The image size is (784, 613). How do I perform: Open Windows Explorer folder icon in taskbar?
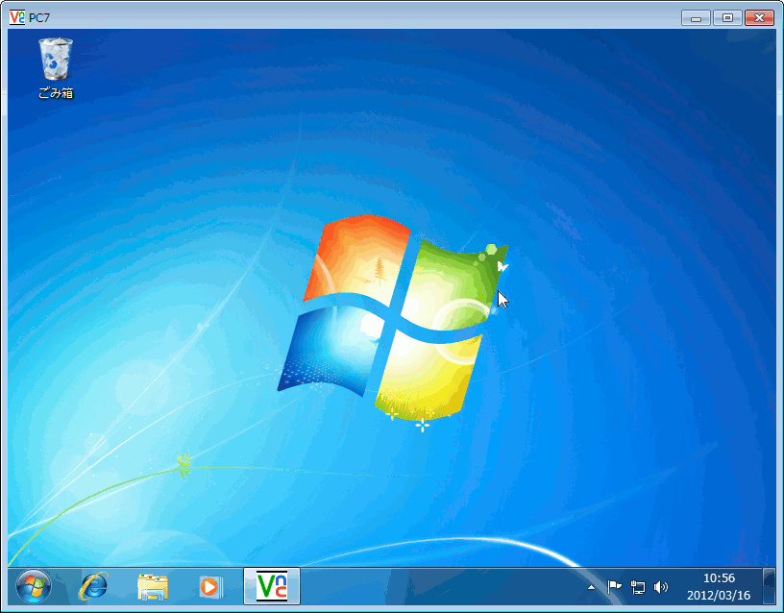pyautogui.click(x=153, y=585)
